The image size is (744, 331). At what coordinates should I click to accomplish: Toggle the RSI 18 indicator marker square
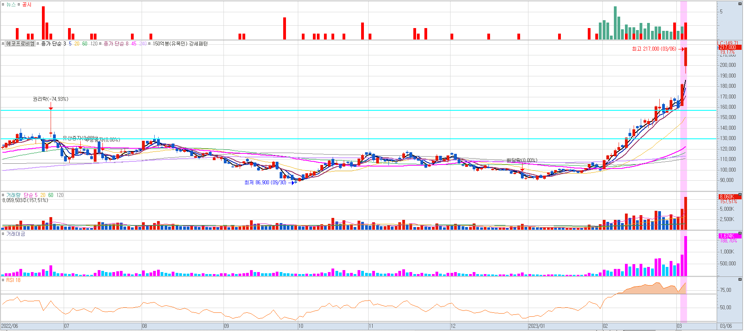[x=3, y=280]
